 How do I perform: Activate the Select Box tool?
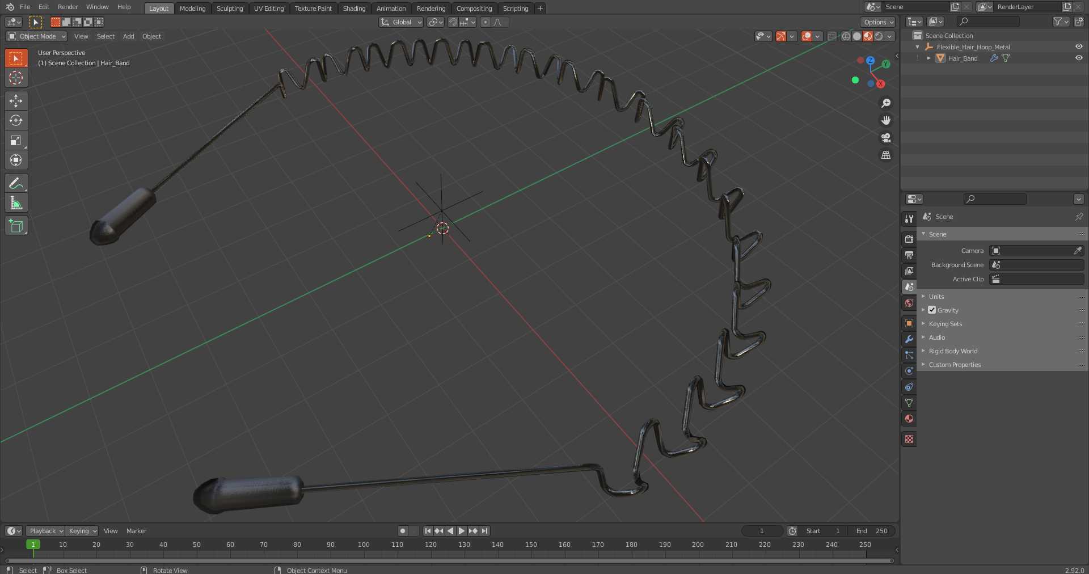click(16, 58)
